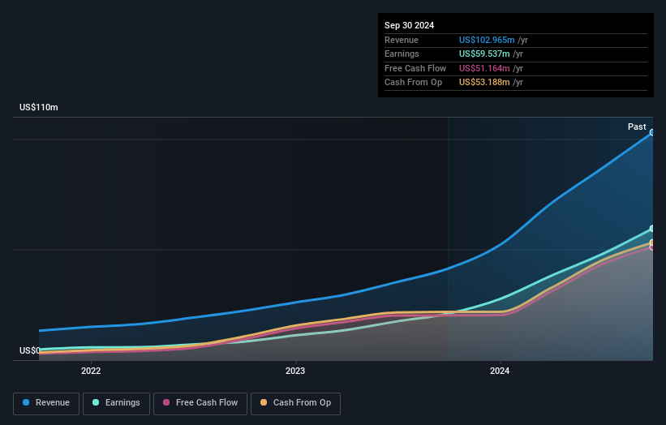This screenshot has width=666, height=425.
Task: Click the Revenue label in the tooltip
Action: click(x=402, y=40)
